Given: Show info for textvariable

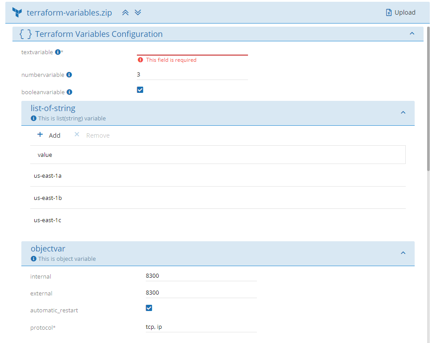Looking at the screenshot, I should (58, 52).
